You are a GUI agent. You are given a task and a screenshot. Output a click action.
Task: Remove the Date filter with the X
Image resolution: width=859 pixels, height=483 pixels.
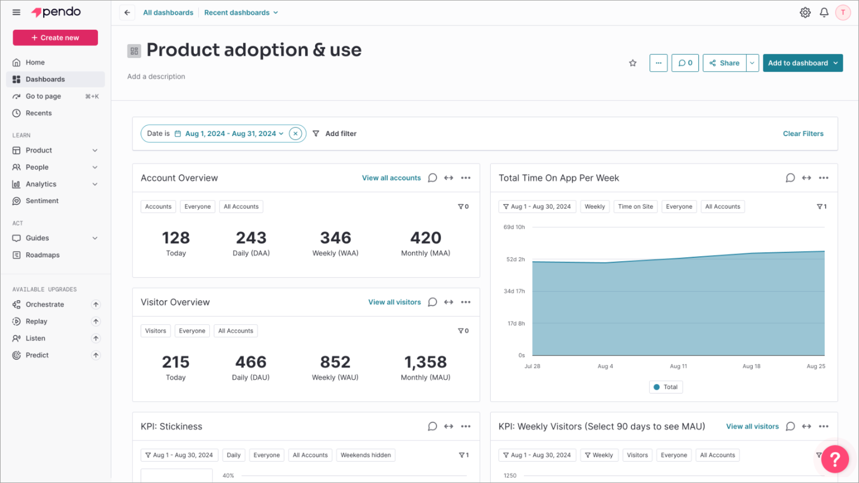click(295, 134)
